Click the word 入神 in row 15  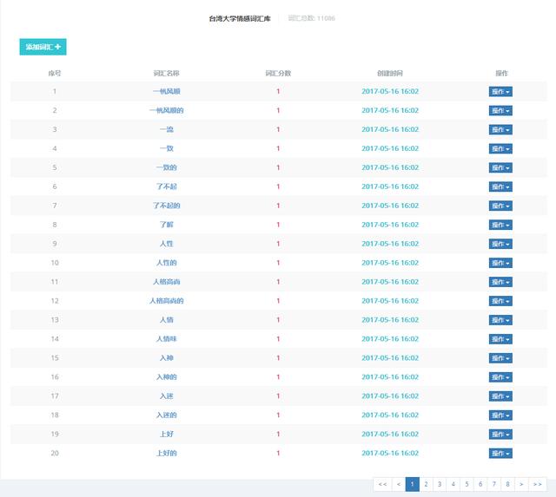(x=167, y=358)
